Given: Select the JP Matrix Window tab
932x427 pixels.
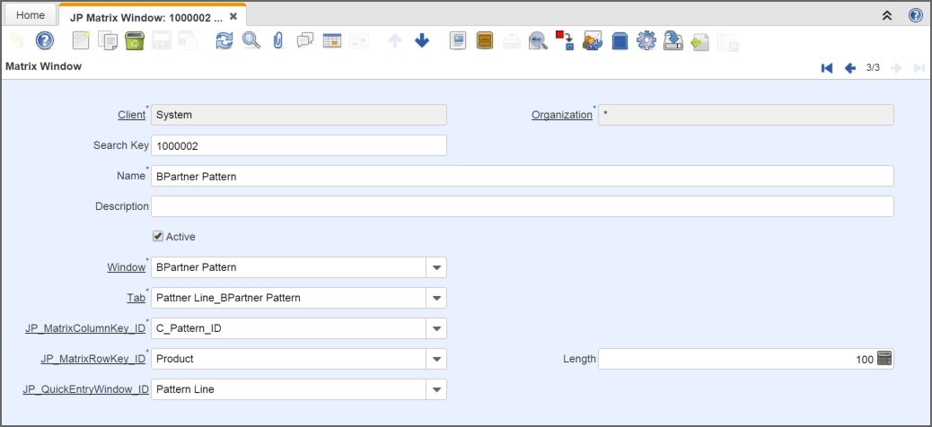Looking at the screenshot, I should point(145,17).
